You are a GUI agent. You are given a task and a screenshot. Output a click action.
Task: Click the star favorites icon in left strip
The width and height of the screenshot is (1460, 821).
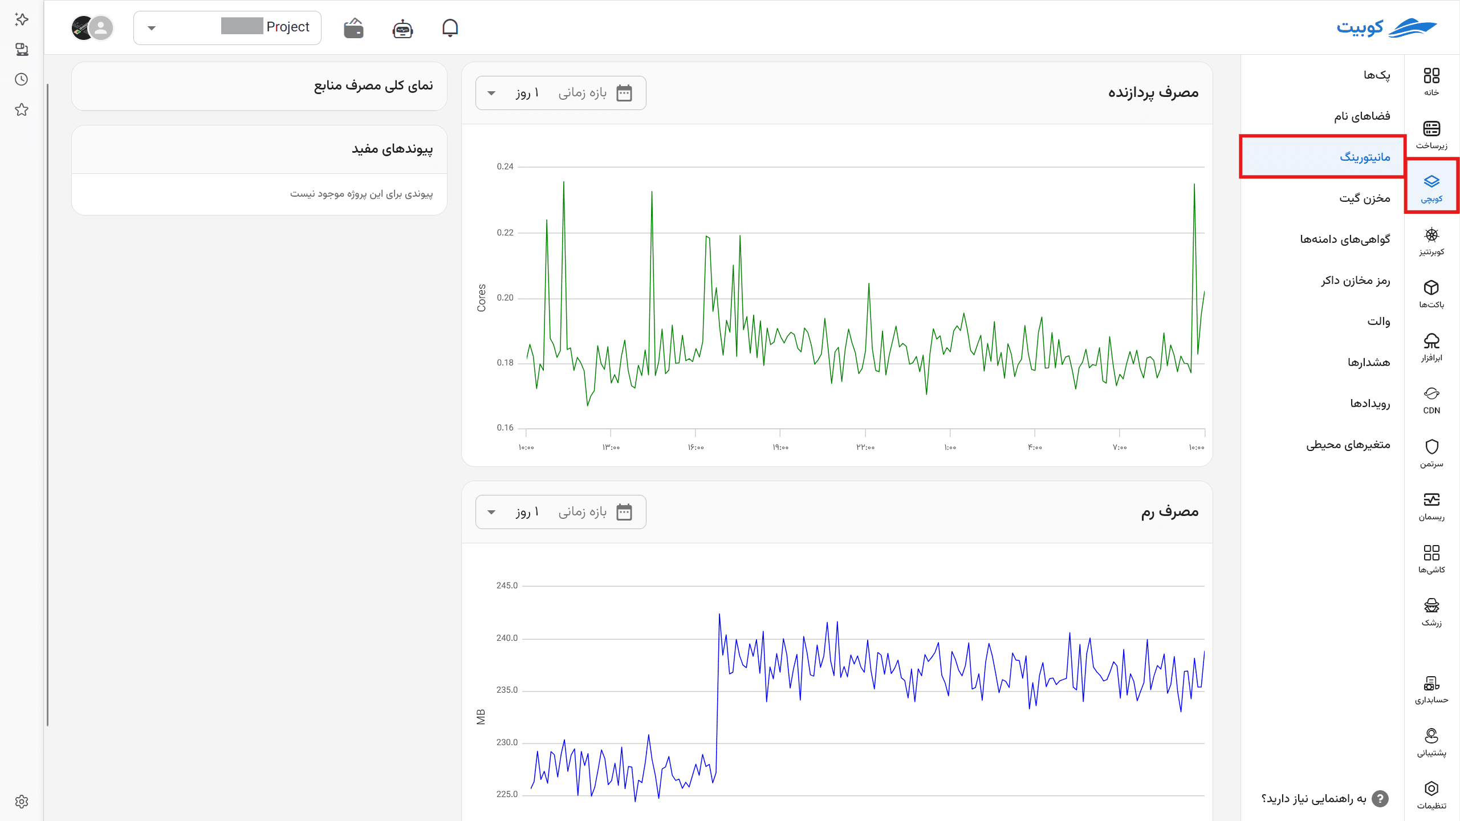(22, 109)
